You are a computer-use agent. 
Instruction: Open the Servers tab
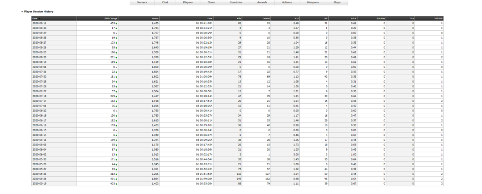(x=142, y=2)
